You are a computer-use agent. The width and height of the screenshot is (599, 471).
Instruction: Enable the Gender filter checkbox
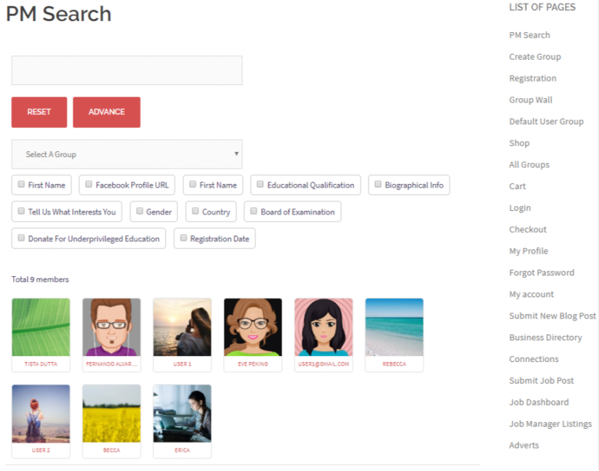(x=139, y=212)
